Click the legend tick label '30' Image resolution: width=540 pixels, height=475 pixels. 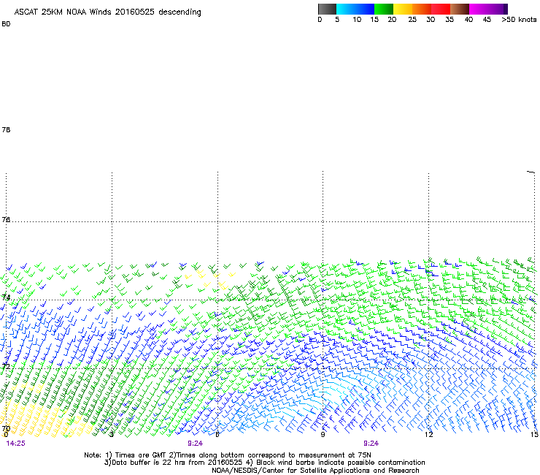pos(431,20)
